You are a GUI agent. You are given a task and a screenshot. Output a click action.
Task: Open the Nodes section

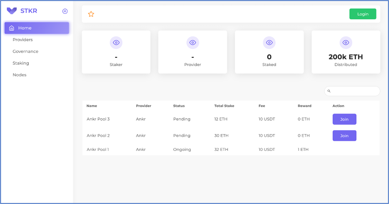[x=20, y=75]
